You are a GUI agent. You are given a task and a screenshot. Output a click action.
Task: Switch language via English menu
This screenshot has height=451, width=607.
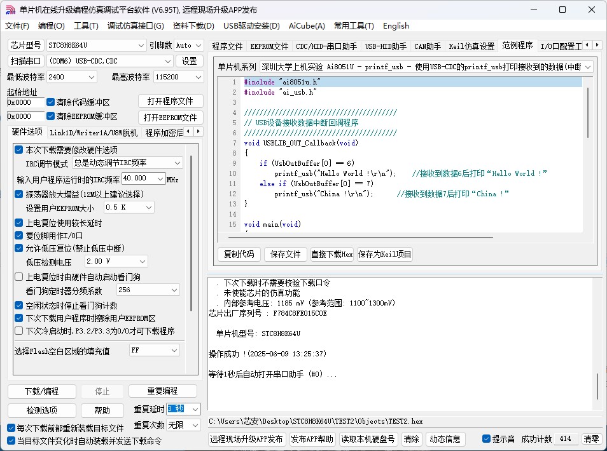396,26
